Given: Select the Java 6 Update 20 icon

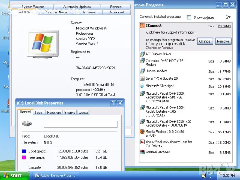Looking at the screenshot, I should click(142, 78).
